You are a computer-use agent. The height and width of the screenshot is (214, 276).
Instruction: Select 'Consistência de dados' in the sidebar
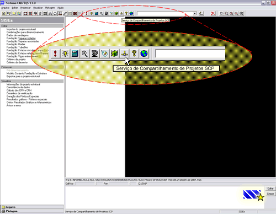click(18, 87)
